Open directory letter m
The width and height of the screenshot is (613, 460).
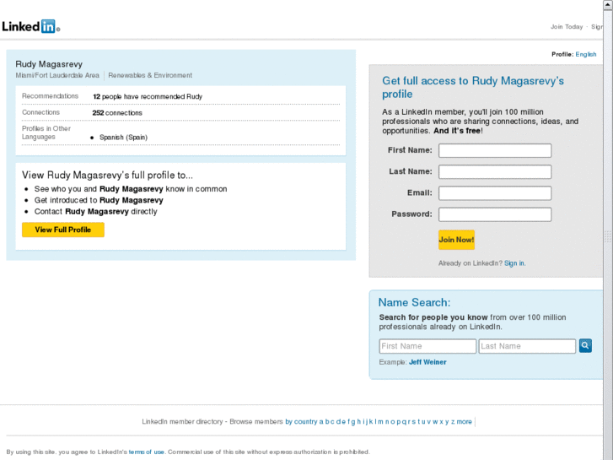click(381, 422)
